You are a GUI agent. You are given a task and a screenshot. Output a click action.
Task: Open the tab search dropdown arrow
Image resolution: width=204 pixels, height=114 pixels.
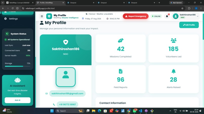(3, 3)
